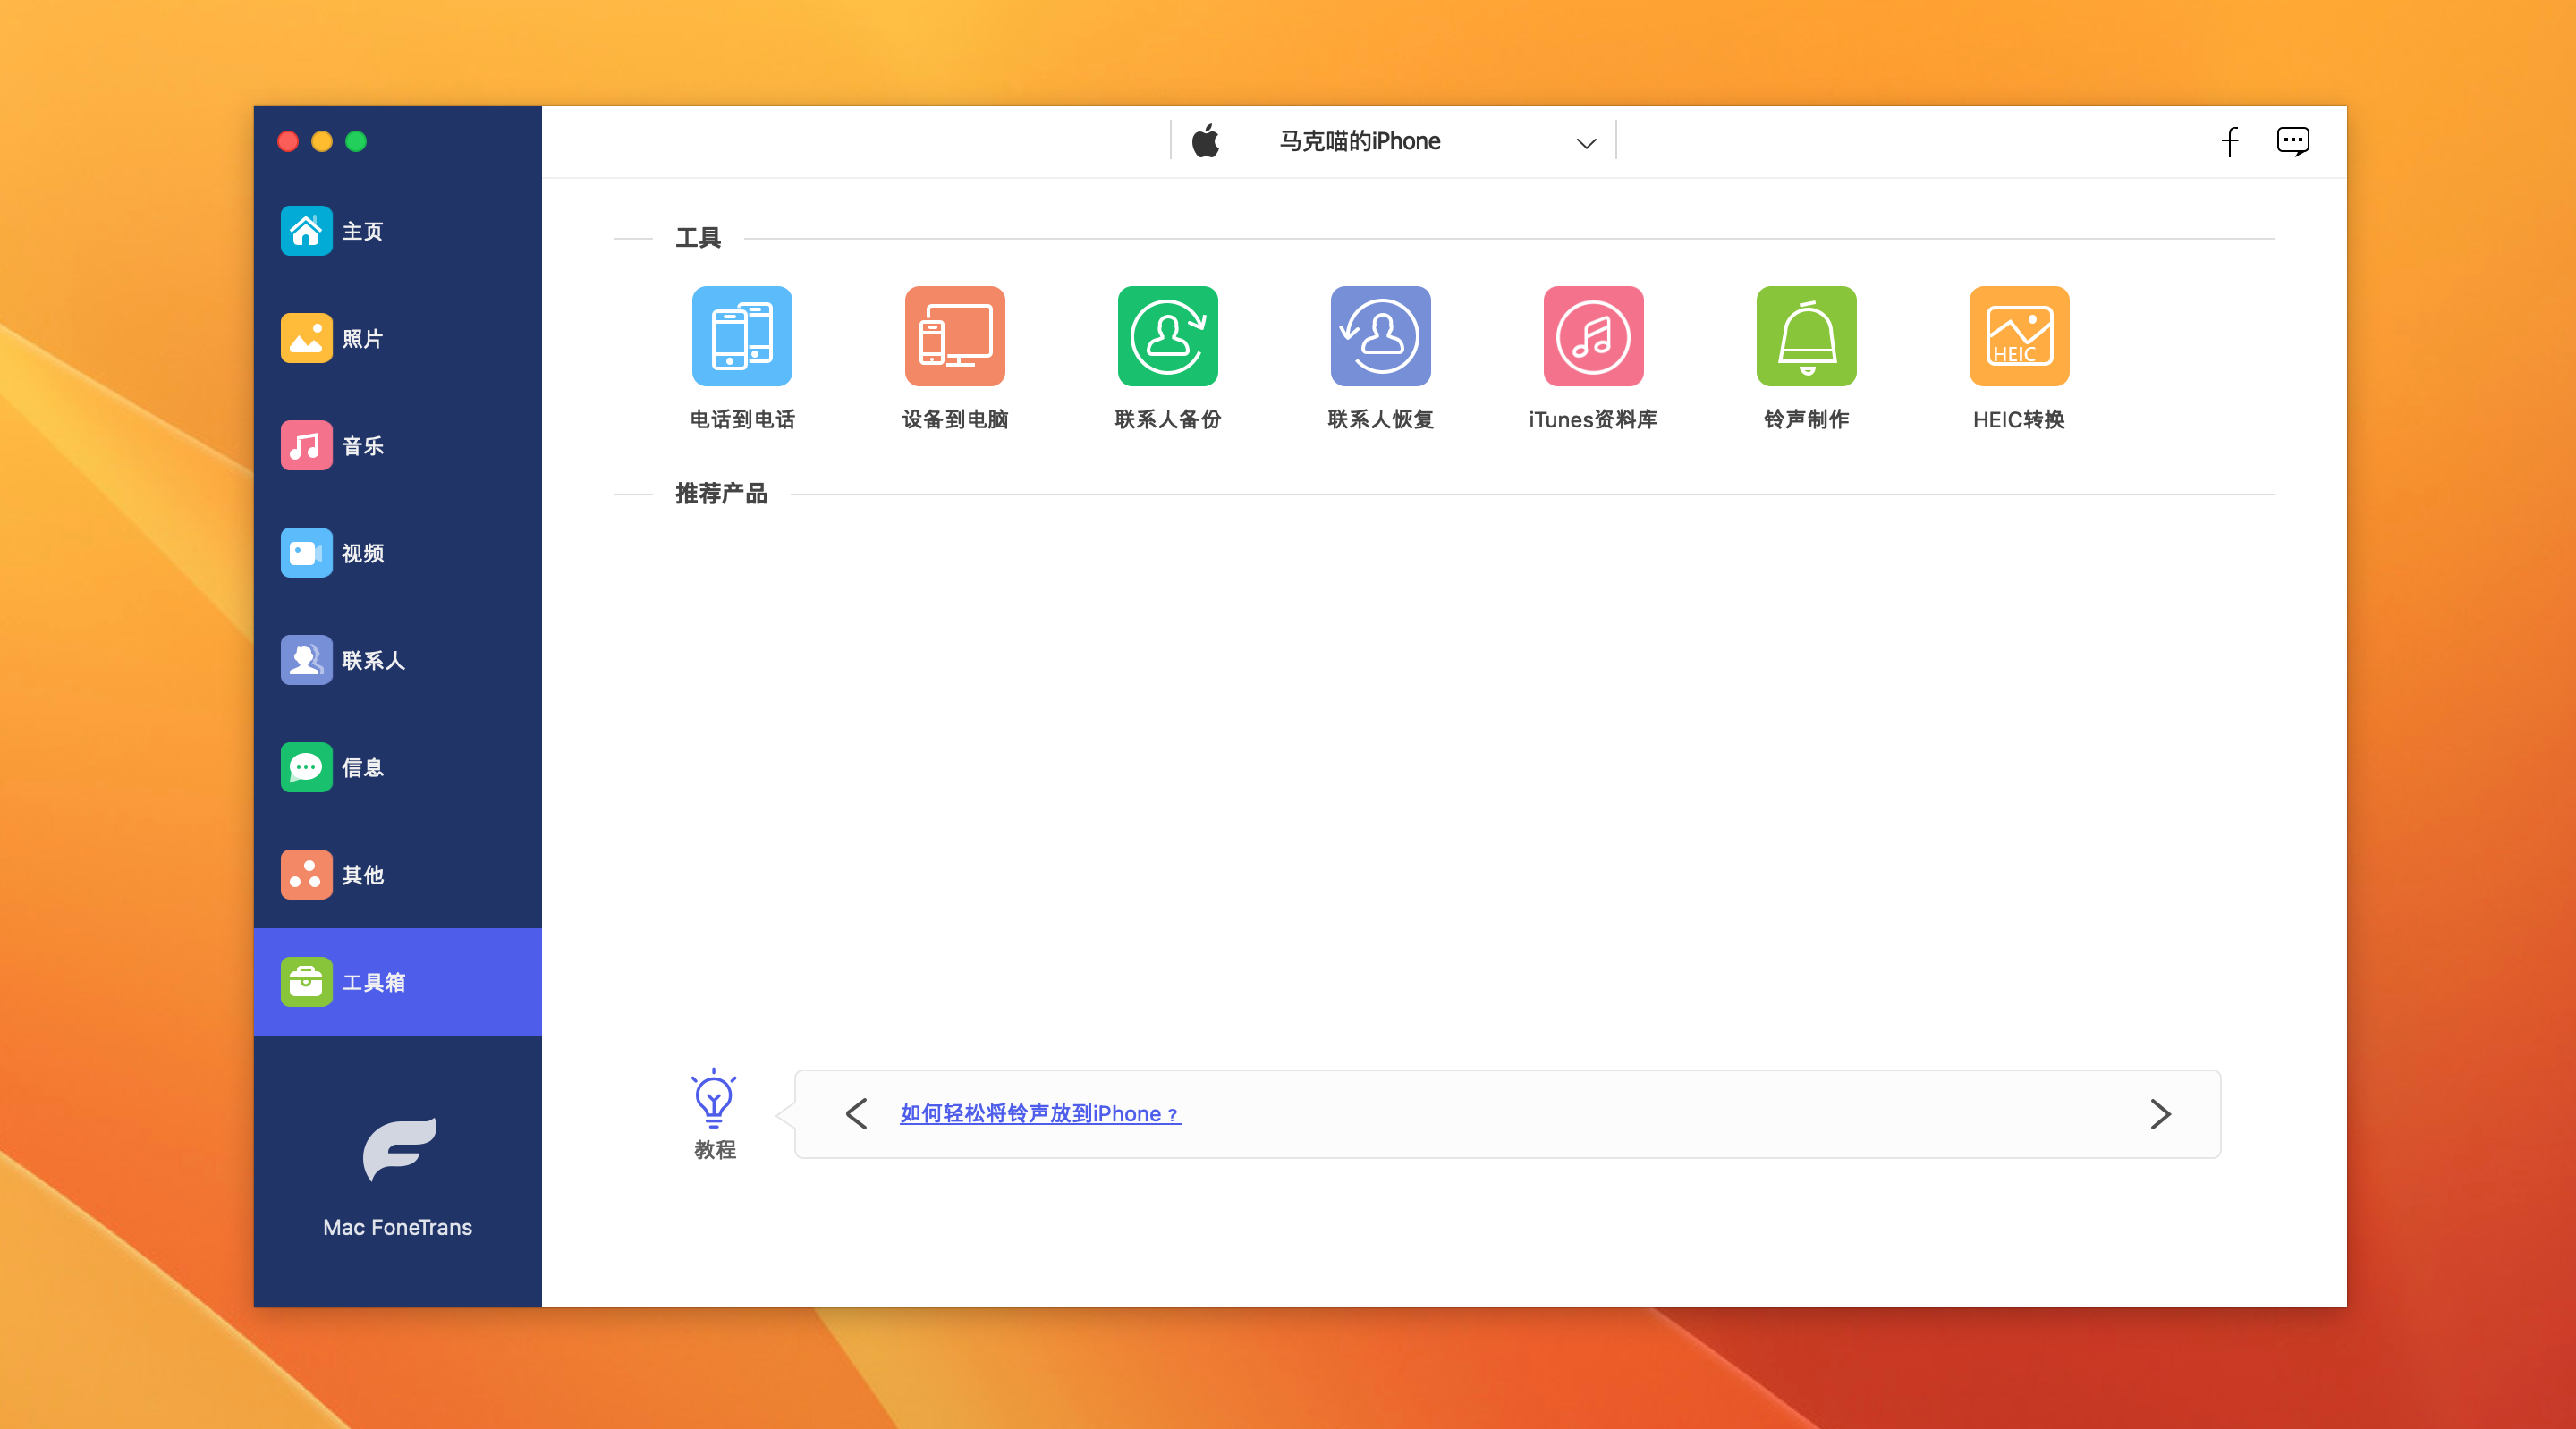Click the 电话到电话 label text
The image size is (2576, 1429).
pyautogui.click(x=742, y=419)
